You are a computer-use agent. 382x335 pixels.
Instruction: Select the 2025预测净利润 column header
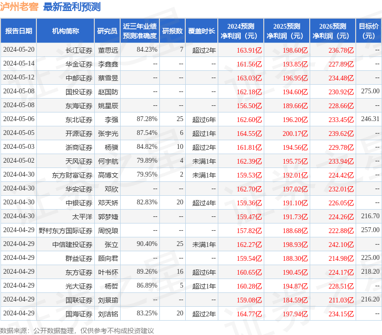tap(287, 31)
